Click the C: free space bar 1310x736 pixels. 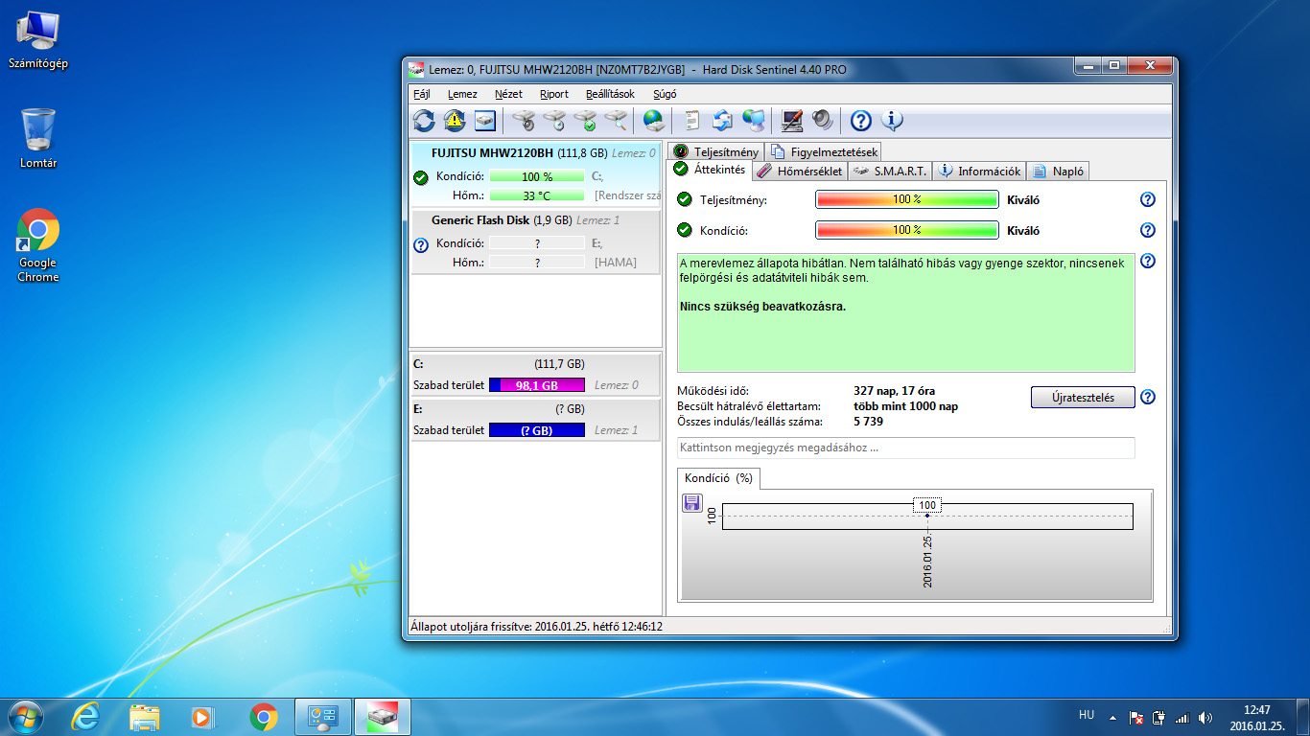tap(537, 384)
